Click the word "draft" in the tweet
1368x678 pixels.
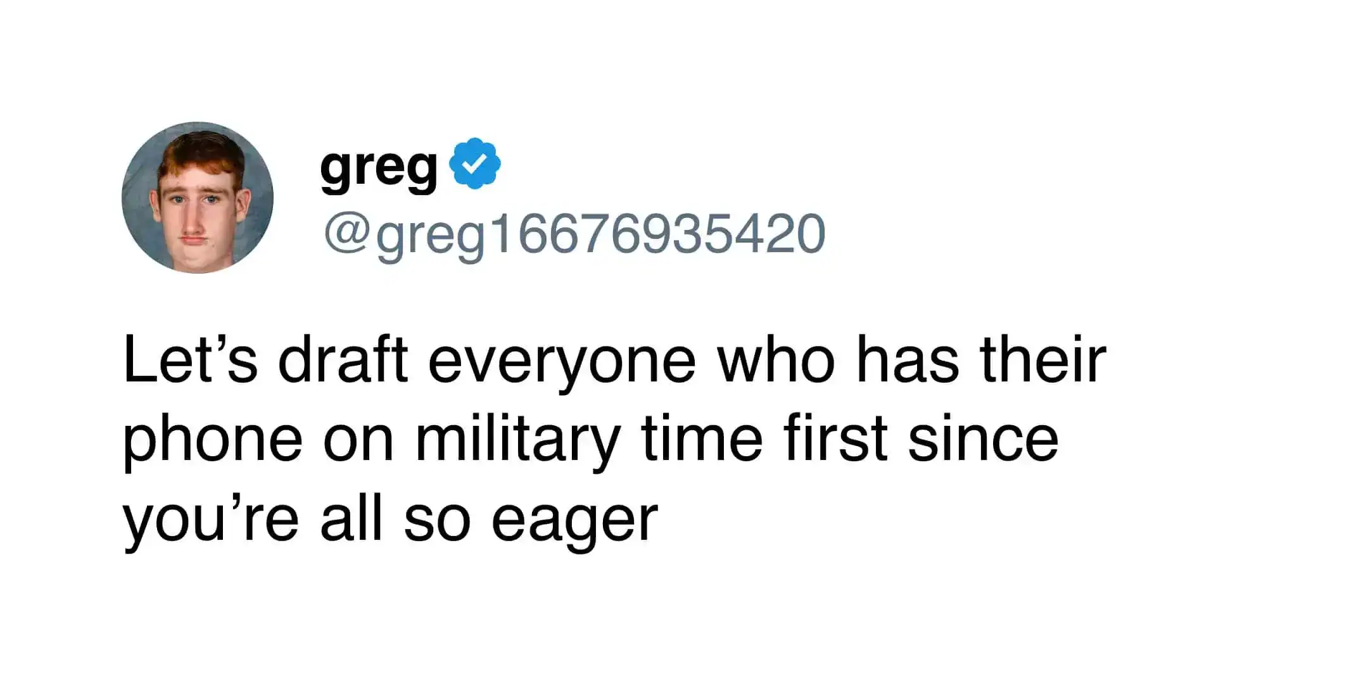click(343, 360)
